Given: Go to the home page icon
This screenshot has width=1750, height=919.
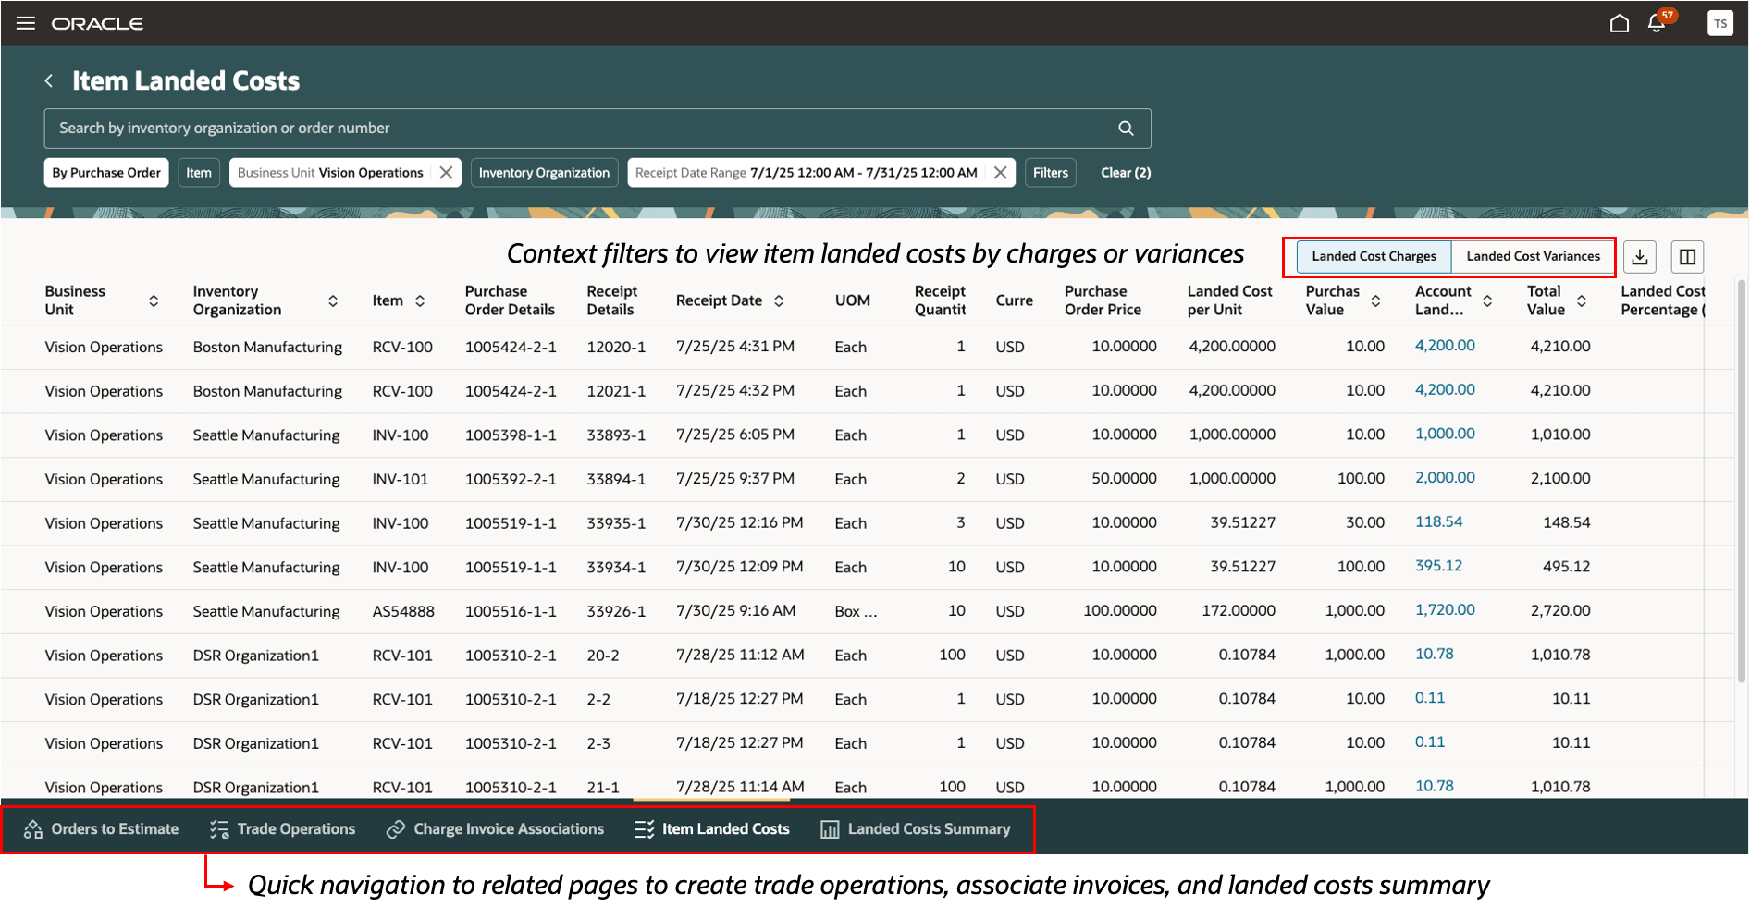Looking at the screenshot, I should 1619,24.
